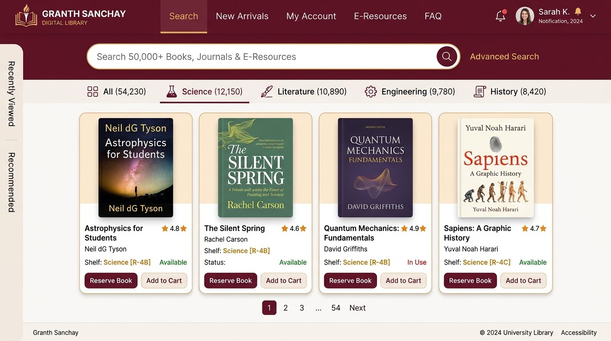The height and width of the screenshot is (341, 611).
Task: Open the Recently Viewed side panel
Action: [12, 94]
